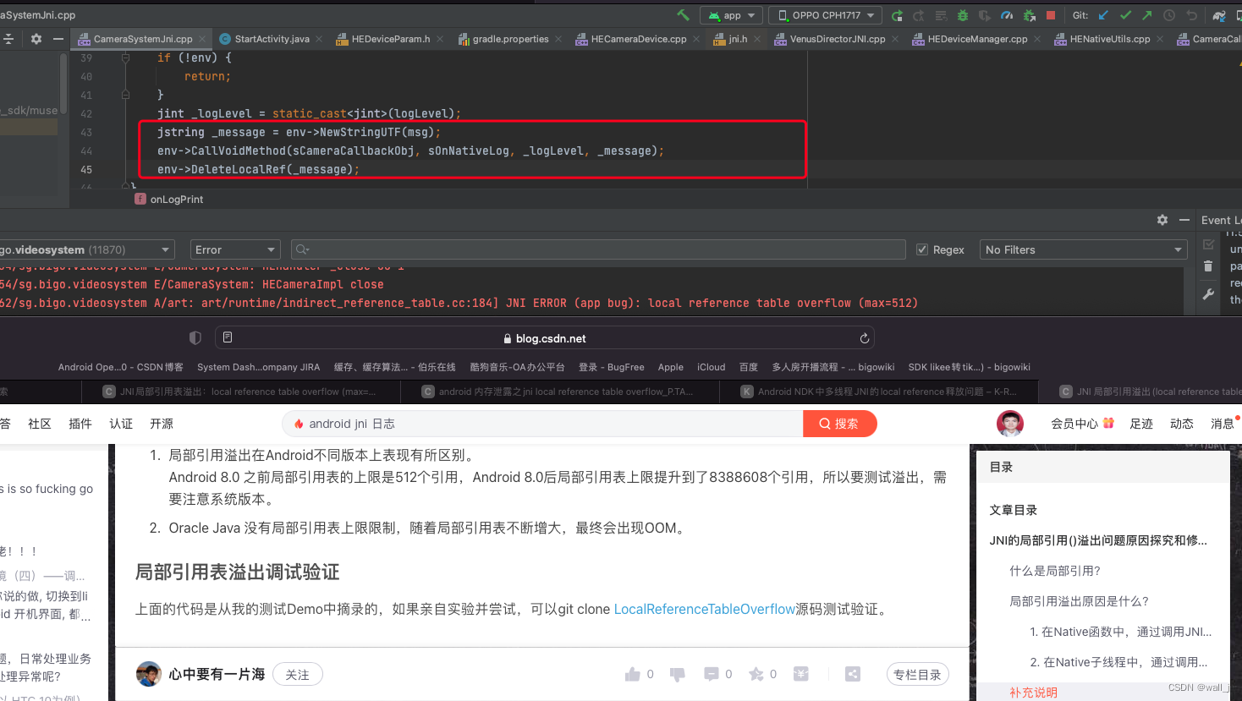Update project via the blue Git arrow
Image resolution: width=1242 pixels, height=701 pixels.
(1103, 14)
